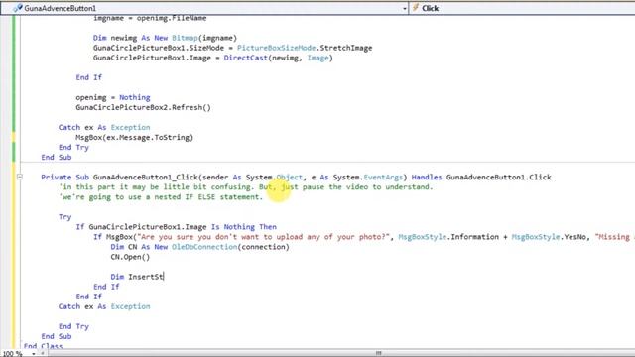Click the PictureBoxSizeMode.StretchImage text
This screenshot has height=357, width=635.
click(x=305, y=48)
